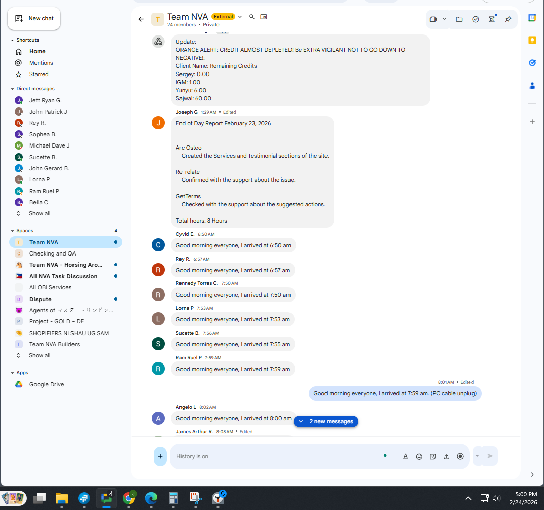544x510 pixels.
Task: Open space tasks checkmark icon
Action: point(476,19)
